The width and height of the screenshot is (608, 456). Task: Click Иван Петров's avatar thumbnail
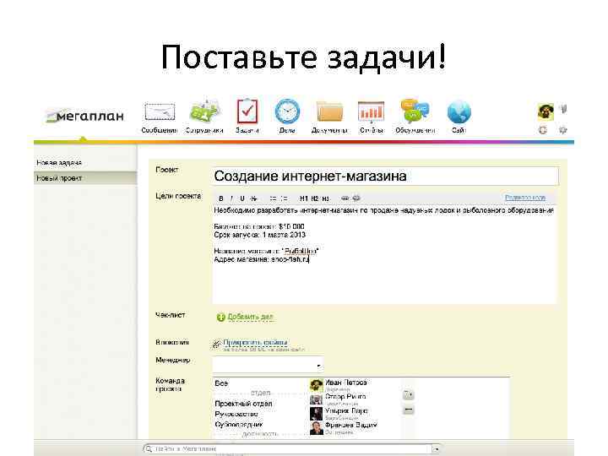click(x=316, y=385)
